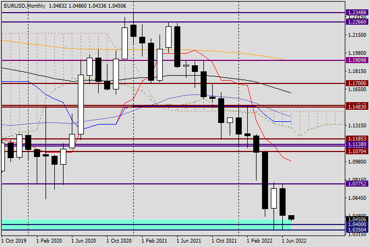370x247 pixels.
Task: Click the 1.09800 price scale value
Action: pyautogui.click(x=357, y=162)
